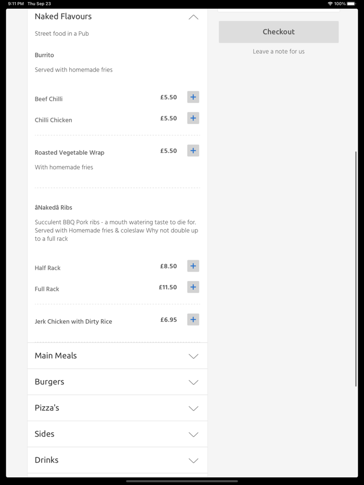Screen dimensions: 364x485
Task: Tap the battery indicator icon
Action: [x=352, y=4]
